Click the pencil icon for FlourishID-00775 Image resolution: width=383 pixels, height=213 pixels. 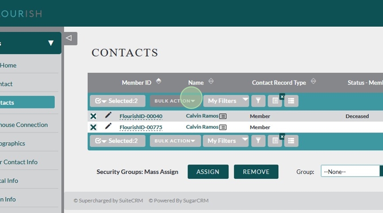tap(108, 126)
